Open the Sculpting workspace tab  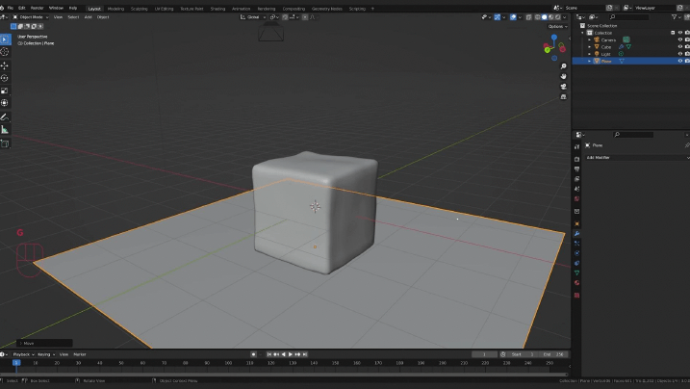click(x=141, y=8)
